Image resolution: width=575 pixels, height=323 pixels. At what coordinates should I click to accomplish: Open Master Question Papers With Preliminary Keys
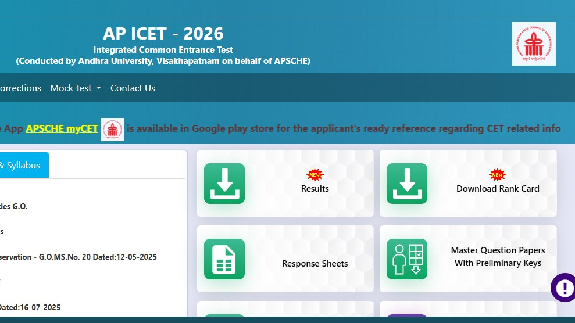tap(498, 257)
